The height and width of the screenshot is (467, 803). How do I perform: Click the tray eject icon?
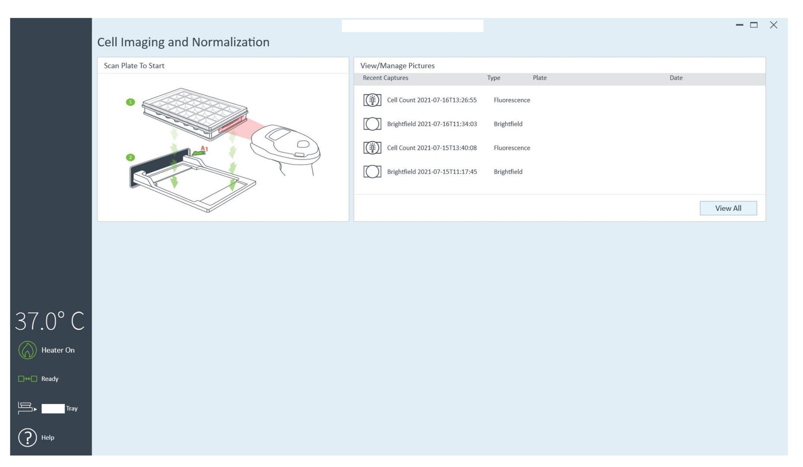(x=27, y=408)
